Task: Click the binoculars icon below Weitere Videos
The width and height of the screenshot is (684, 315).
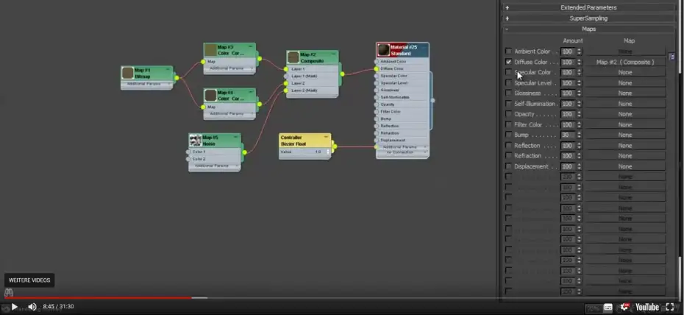Action: pos(9,293)
